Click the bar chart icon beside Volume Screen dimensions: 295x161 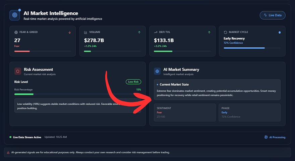(x=86, y=32)
